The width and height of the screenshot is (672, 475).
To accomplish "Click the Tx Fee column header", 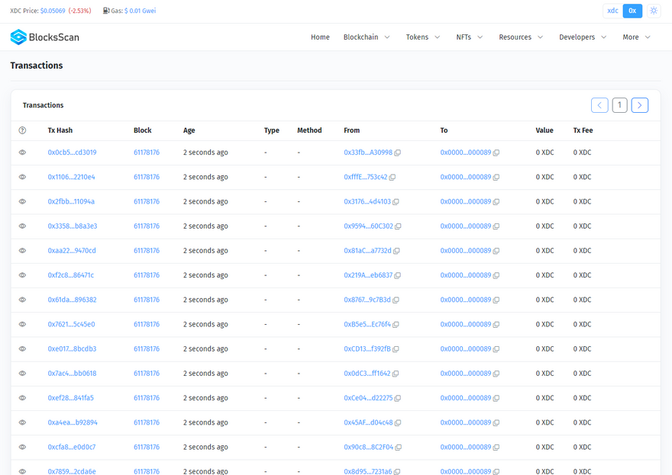I will [x=583, y=130].
